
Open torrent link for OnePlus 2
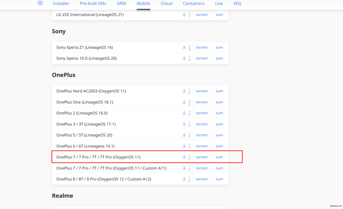[202, 113]
